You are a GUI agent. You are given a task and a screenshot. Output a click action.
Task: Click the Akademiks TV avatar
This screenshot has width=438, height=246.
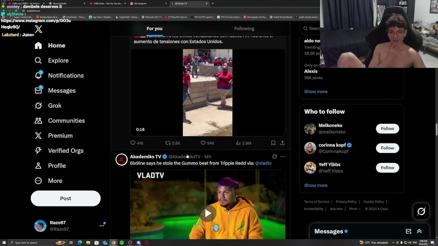(x=121, y=160)
